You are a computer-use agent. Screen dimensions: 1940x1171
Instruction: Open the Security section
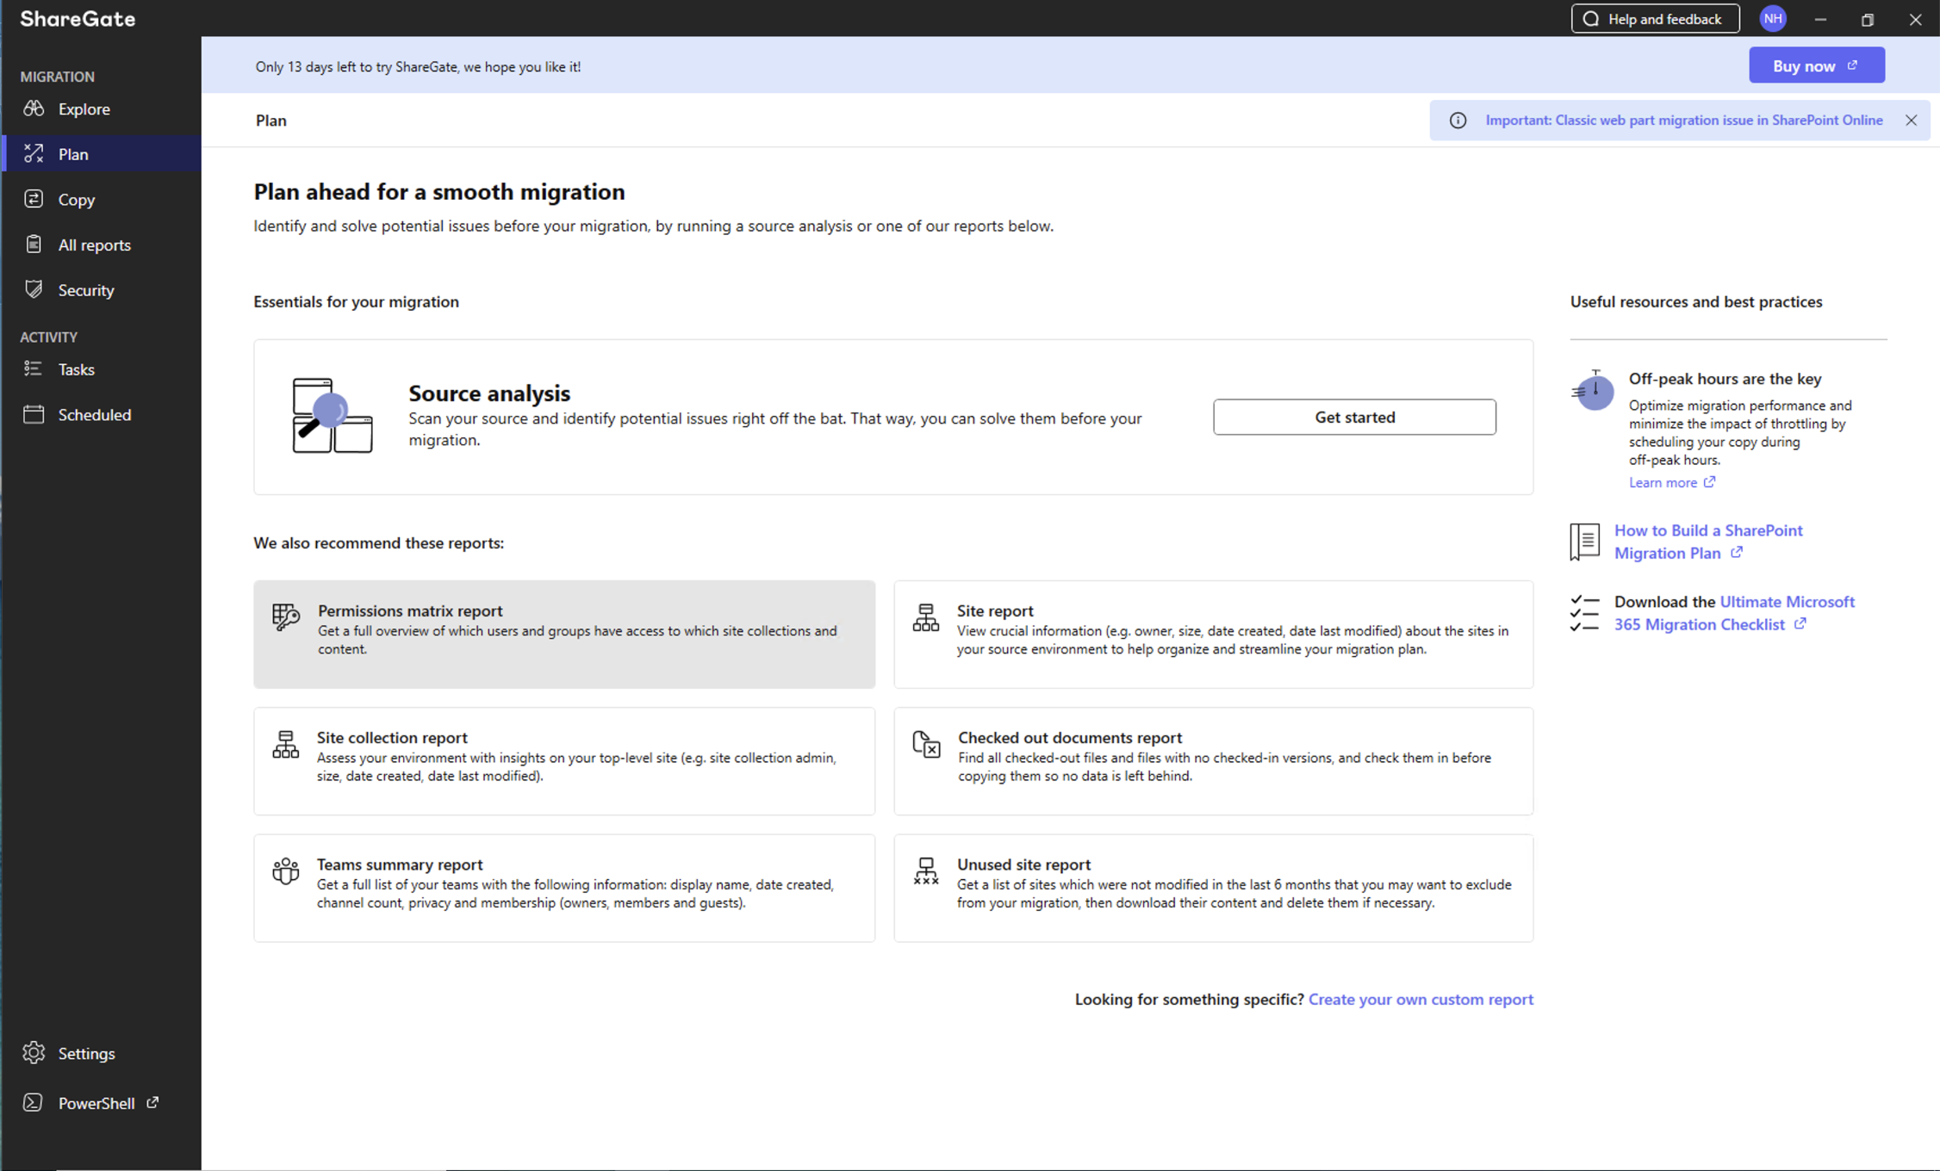[x=102, y=289]
